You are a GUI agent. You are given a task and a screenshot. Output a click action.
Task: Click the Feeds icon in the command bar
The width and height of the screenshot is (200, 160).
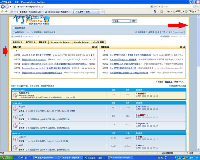[x=162, y=11]
